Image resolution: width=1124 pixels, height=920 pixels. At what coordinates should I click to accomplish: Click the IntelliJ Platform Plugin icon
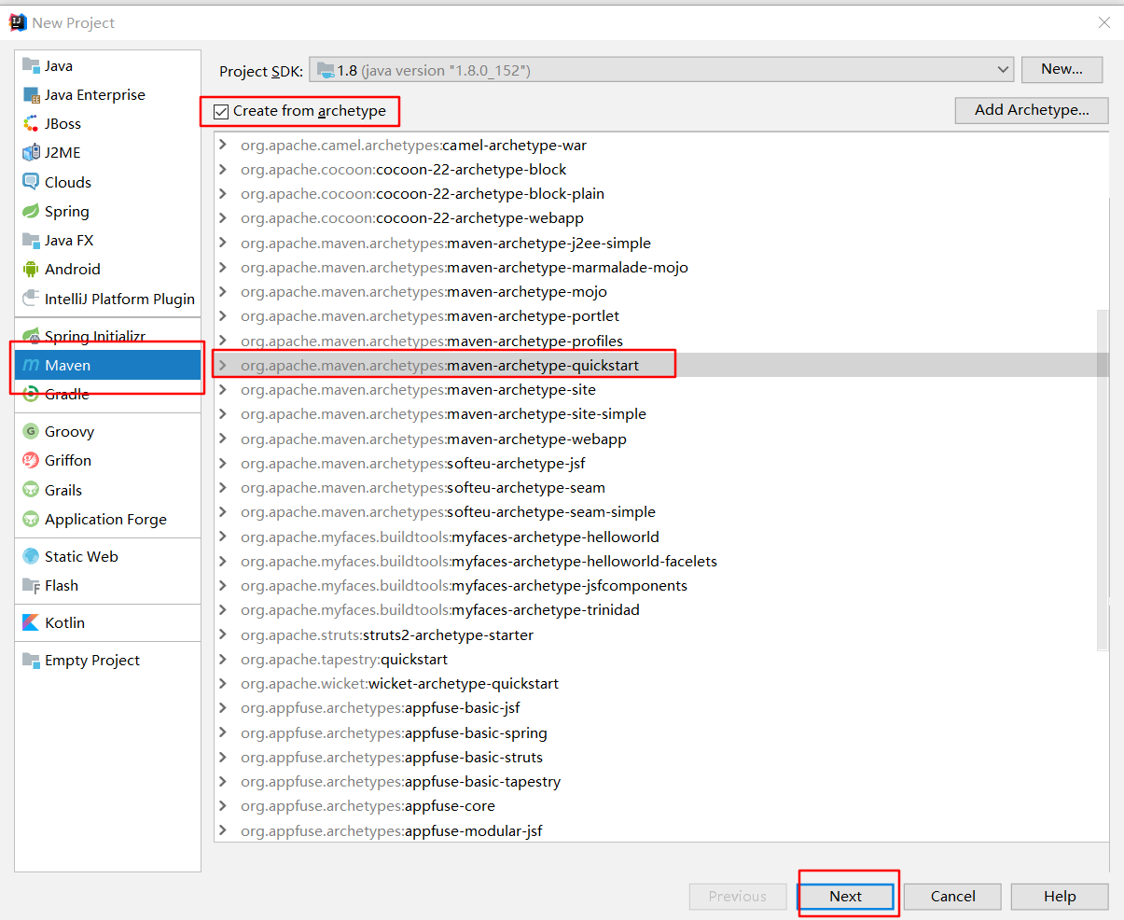pyautogui.click(x=31, y=300)
